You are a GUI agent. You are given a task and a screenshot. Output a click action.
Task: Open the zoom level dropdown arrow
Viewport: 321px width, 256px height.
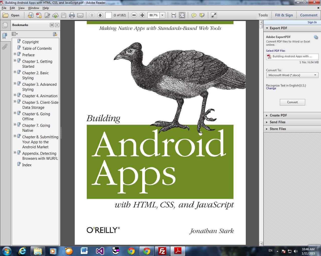click(x=163, y=15)
